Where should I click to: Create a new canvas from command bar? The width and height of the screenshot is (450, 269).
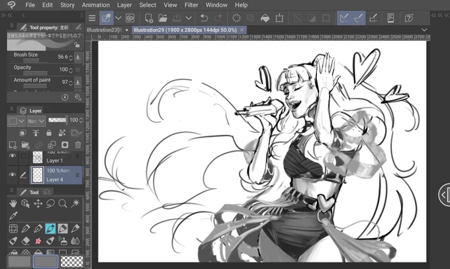149,18
